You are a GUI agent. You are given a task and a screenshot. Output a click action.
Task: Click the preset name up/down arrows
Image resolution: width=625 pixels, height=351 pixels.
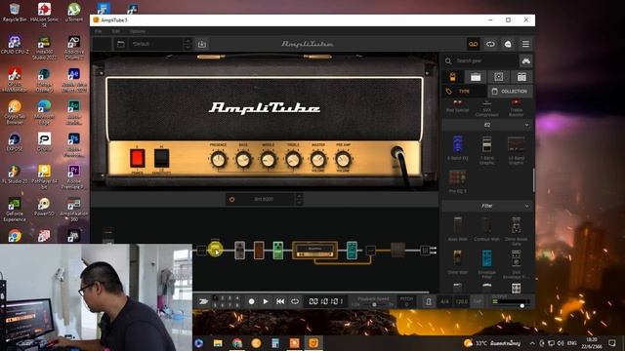click(187, 44)
